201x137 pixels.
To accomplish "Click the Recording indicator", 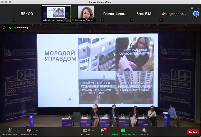I will tap(21, 28).
